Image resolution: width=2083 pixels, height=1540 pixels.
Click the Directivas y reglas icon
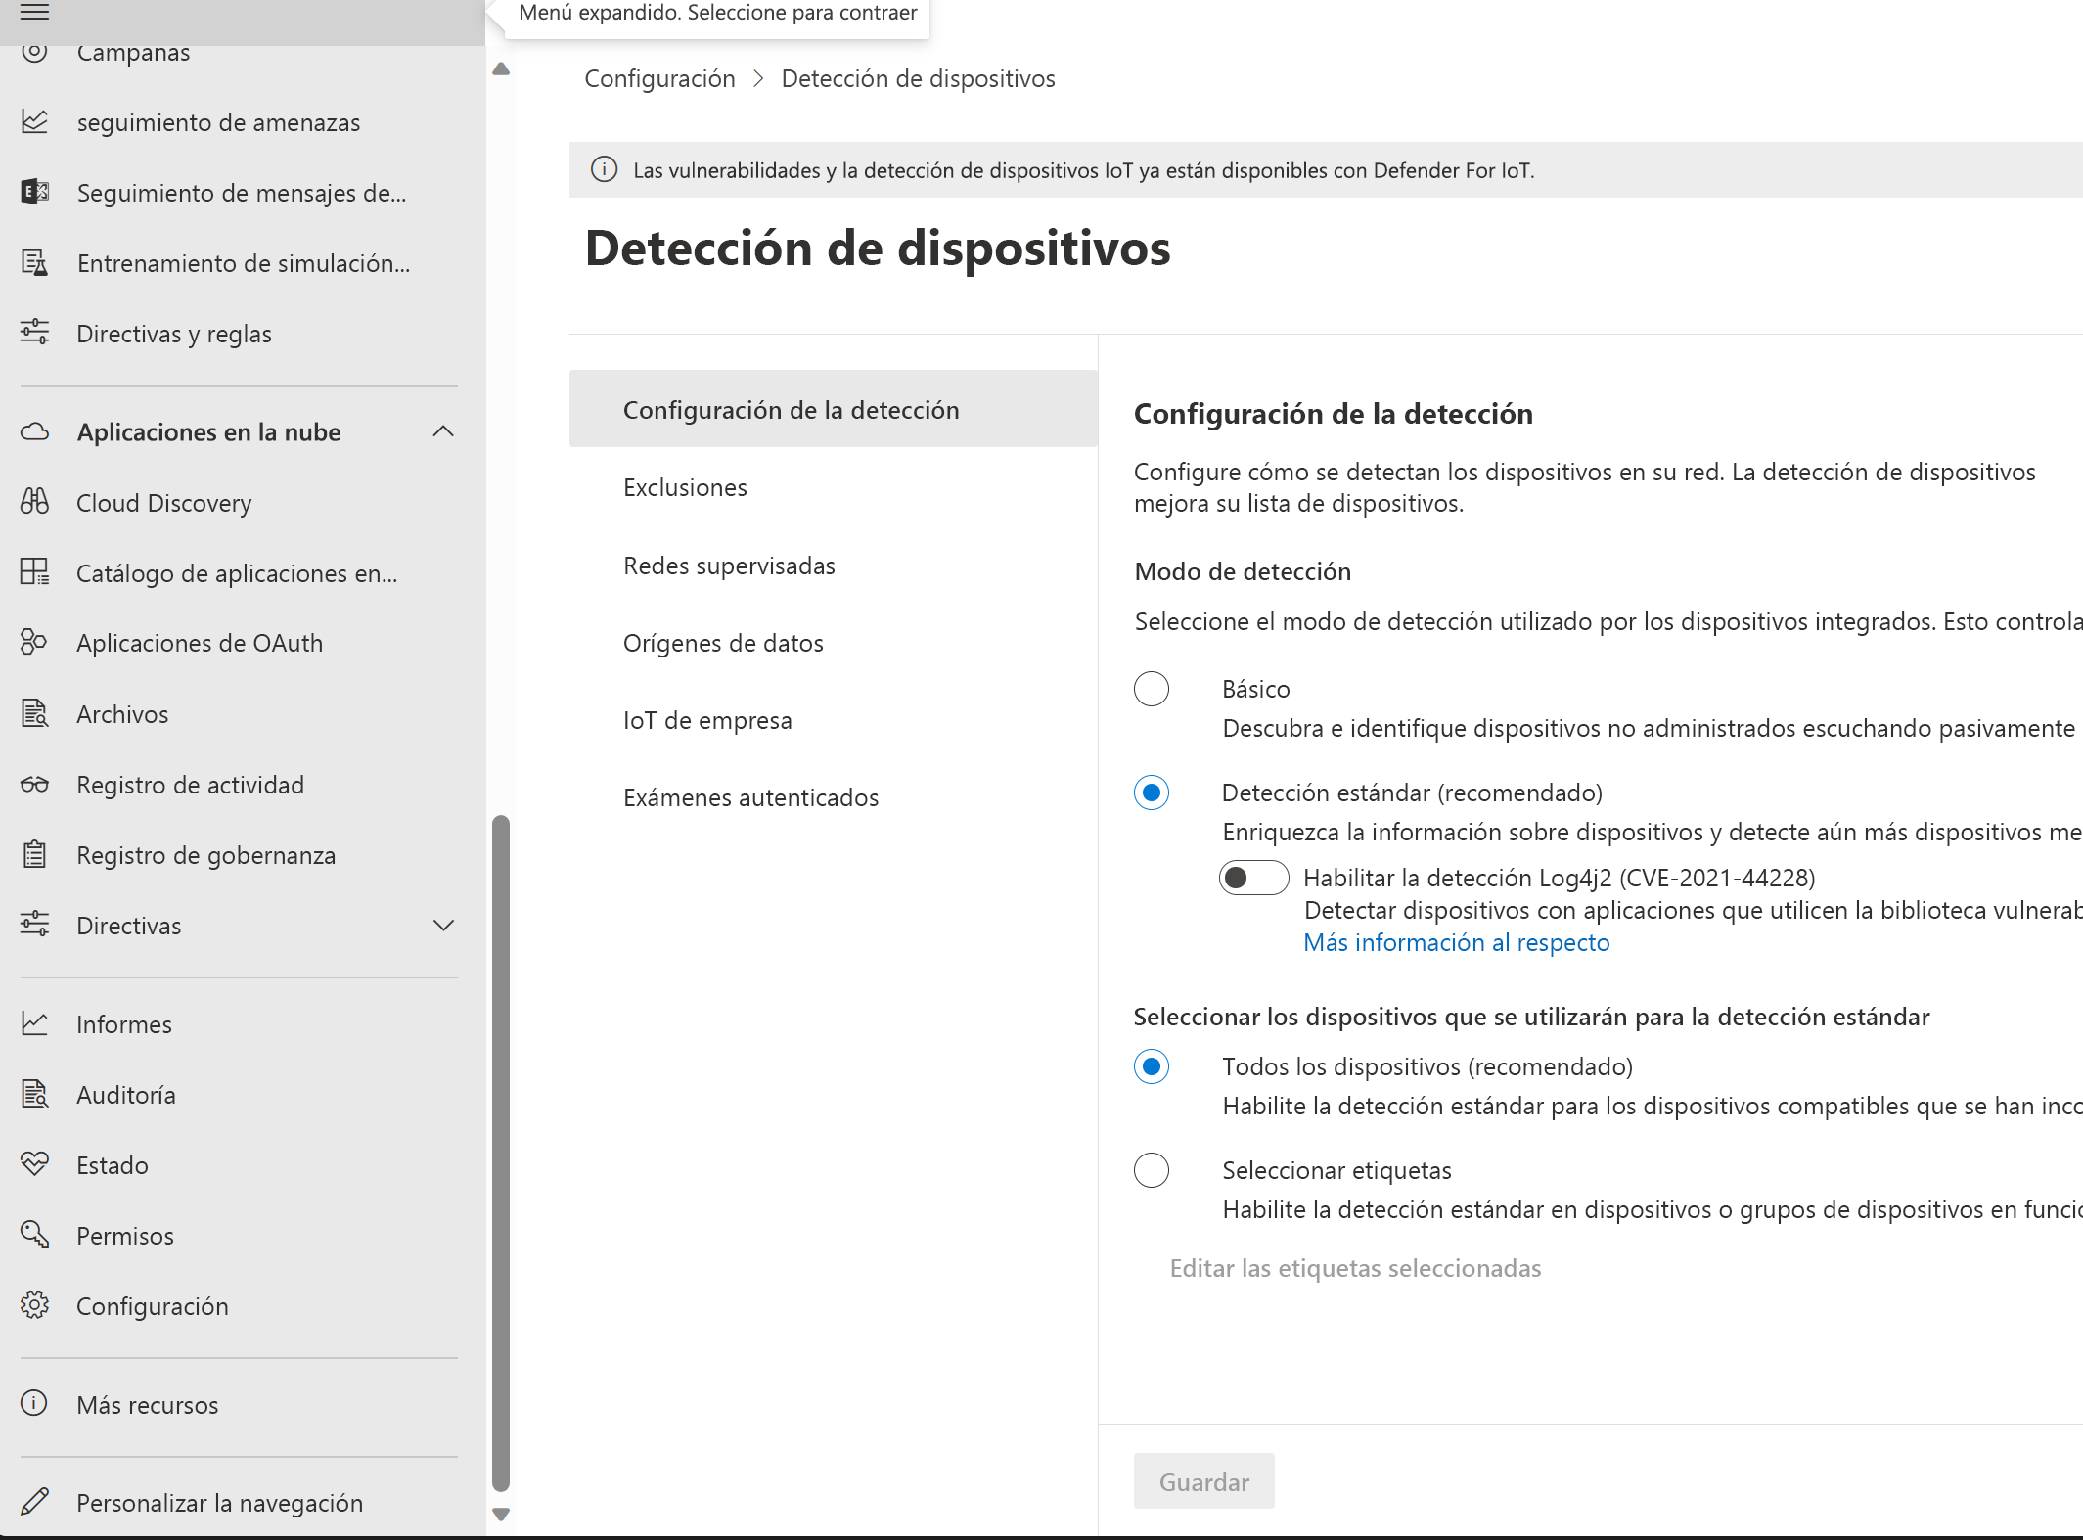click(39, 334)
